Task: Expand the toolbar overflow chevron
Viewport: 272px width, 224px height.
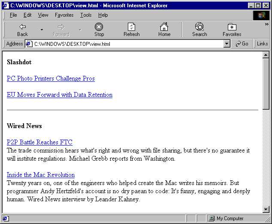Action: click(x=266, y=24)
